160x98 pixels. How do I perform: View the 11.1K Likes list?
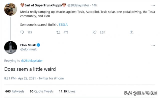pyautogui.click(x=67, y=91)
